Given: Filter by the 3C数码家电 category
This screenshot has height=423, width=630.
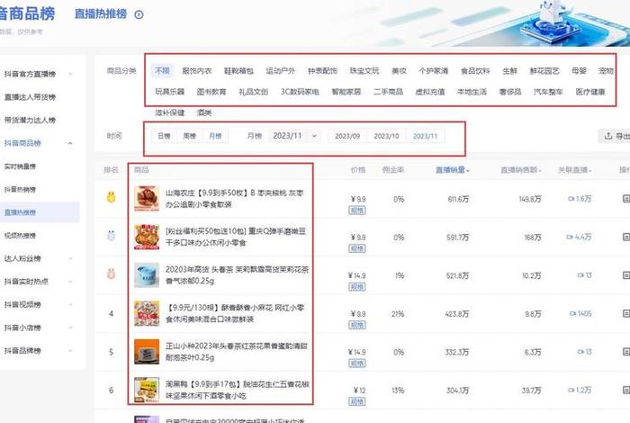Looking at the screenshot, I should tap(300, 92).
